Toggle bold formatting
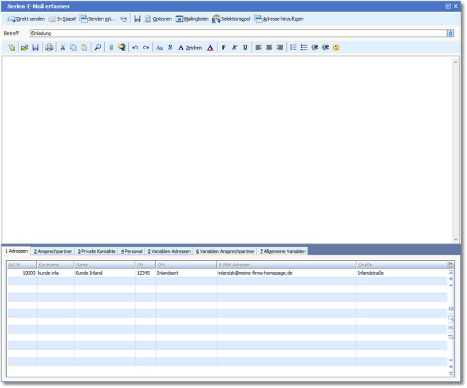Image resolution: width=467 pixels, height=388 pixels. (224, 47)
